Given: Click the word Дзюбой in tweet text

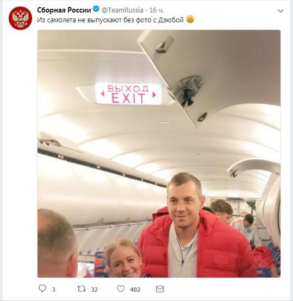Looking at the screenshot, I should (x=171, y=20).
